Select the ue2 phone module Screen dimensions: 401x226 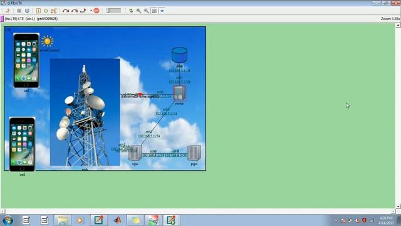(23, 144)
